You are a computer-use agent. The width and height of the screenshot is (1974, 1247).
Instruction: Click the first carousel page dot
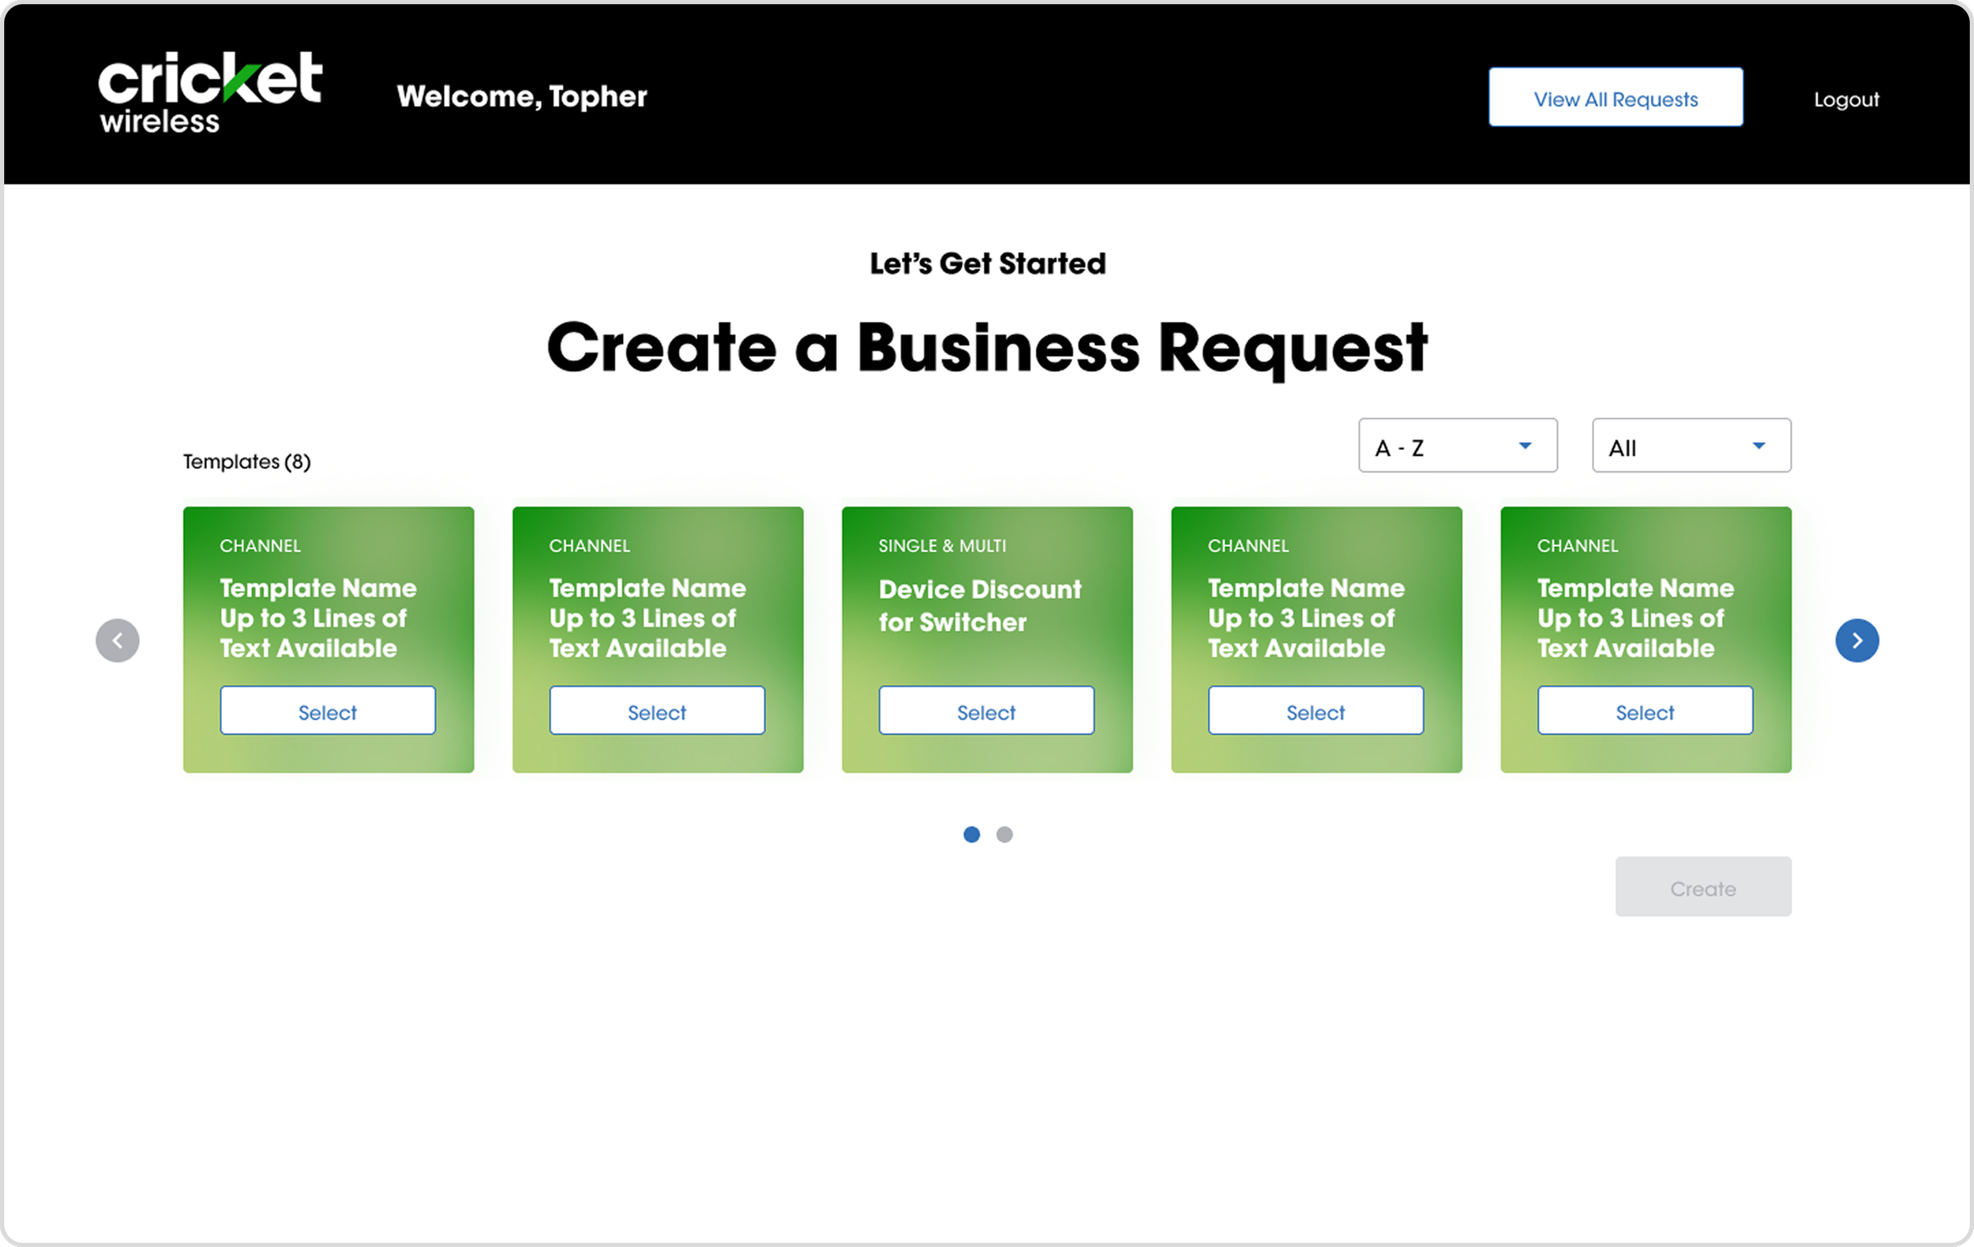971,834
